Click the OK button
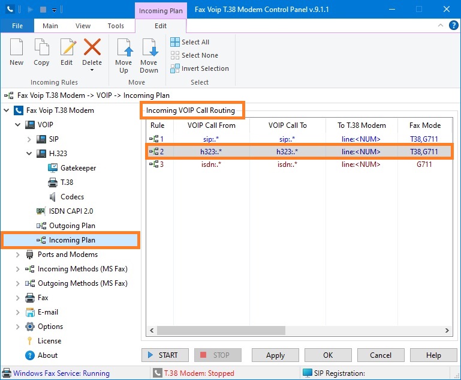The width and height of the screenshot is (461, 380). coord(328,355)
